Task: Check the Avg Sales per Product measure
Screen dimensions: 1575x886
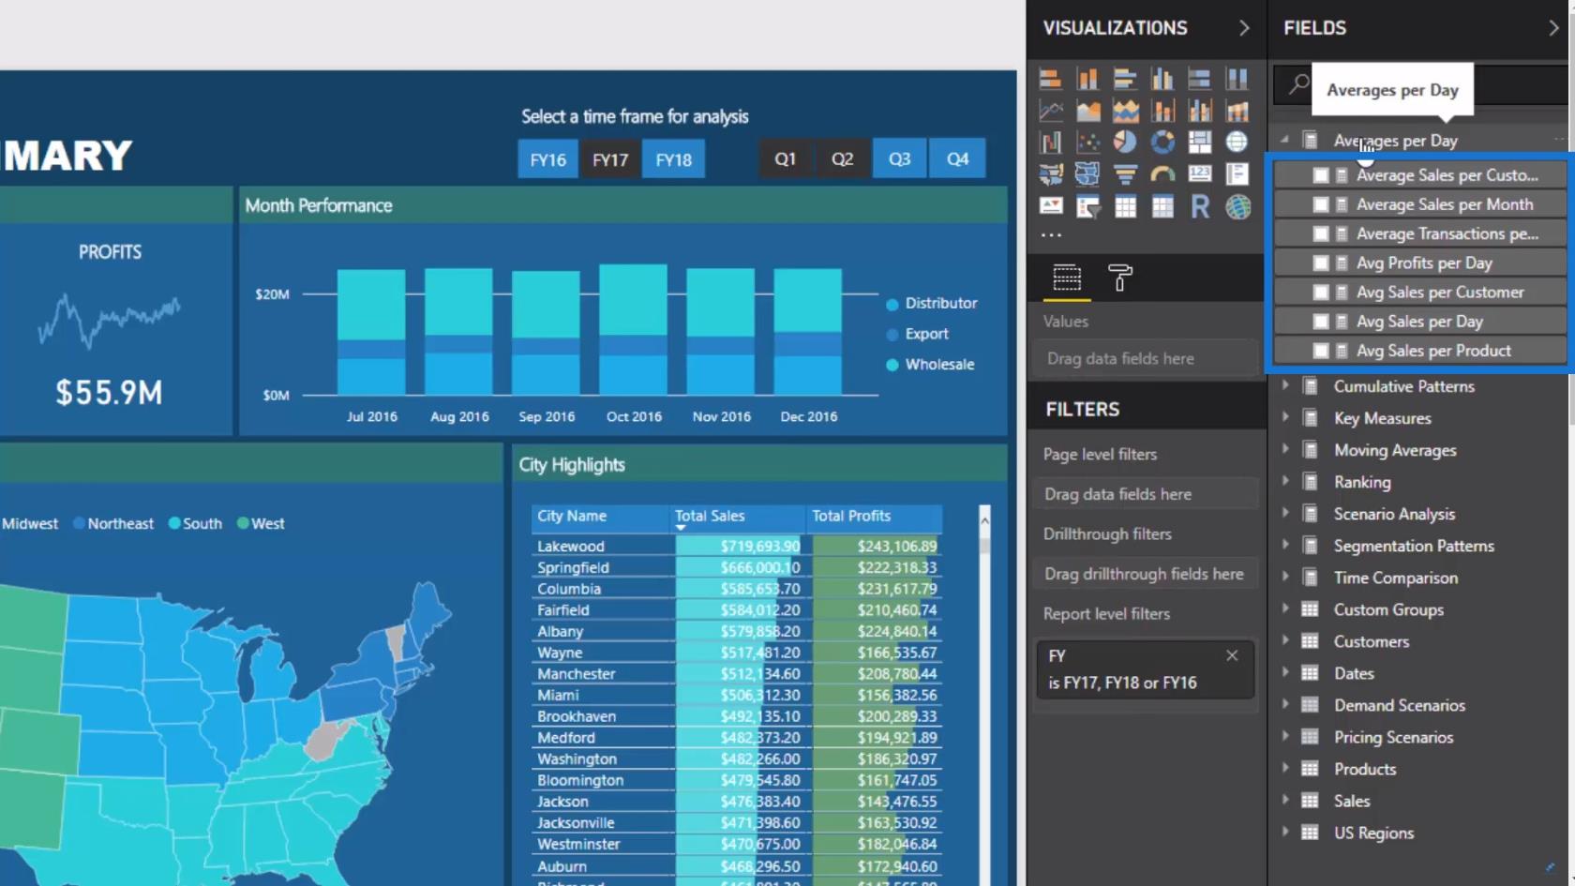Action: [1320, 351]
